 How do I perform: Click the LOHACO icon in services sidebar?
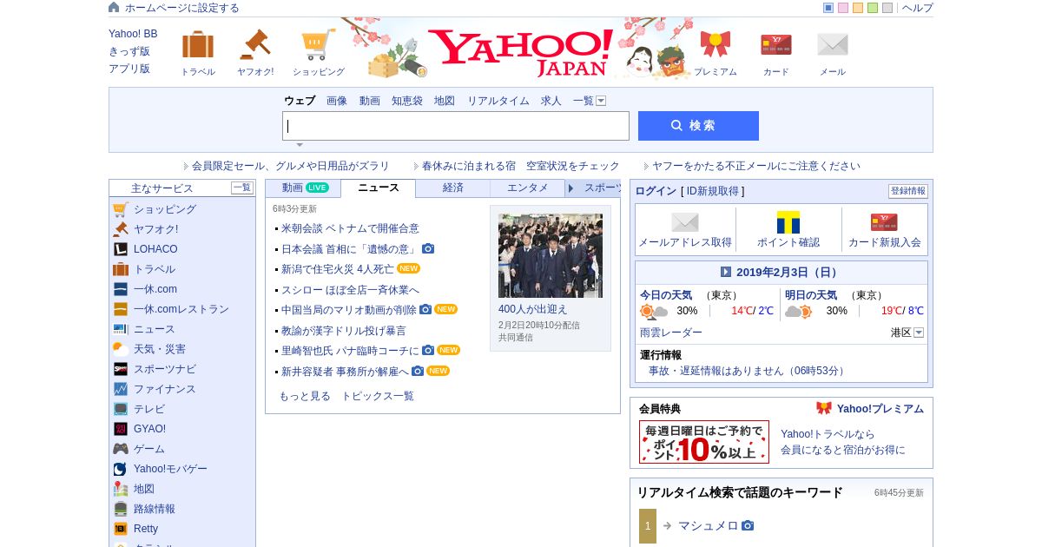(121, 249)
